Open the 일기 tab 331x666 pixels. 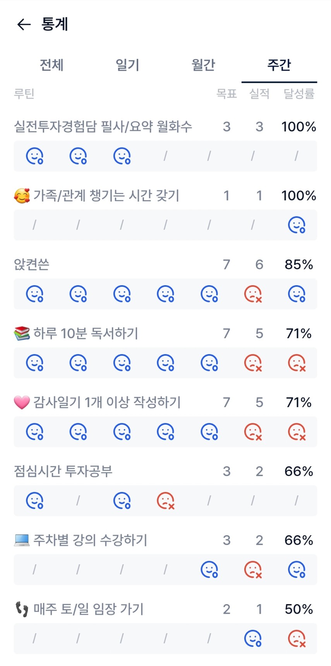[x=127, y=65]
